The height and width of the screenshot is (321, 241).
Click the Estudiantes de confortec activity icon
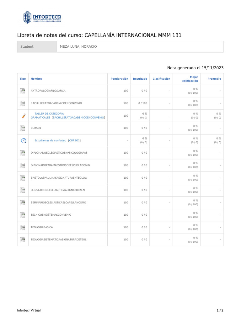tap(23, 140)
